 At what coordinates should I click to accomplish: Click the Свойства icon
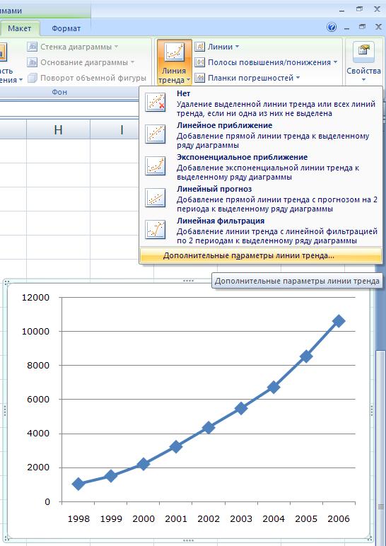coord(363,52)
